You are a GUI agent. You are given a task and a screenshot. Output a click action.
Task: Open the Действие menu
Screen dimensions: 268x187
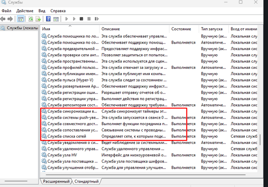click(25, 11)
